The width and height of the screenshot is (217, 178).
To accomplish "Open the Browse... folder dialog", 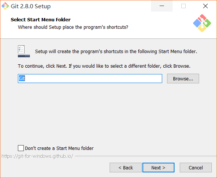I will [x=183, y=79].
